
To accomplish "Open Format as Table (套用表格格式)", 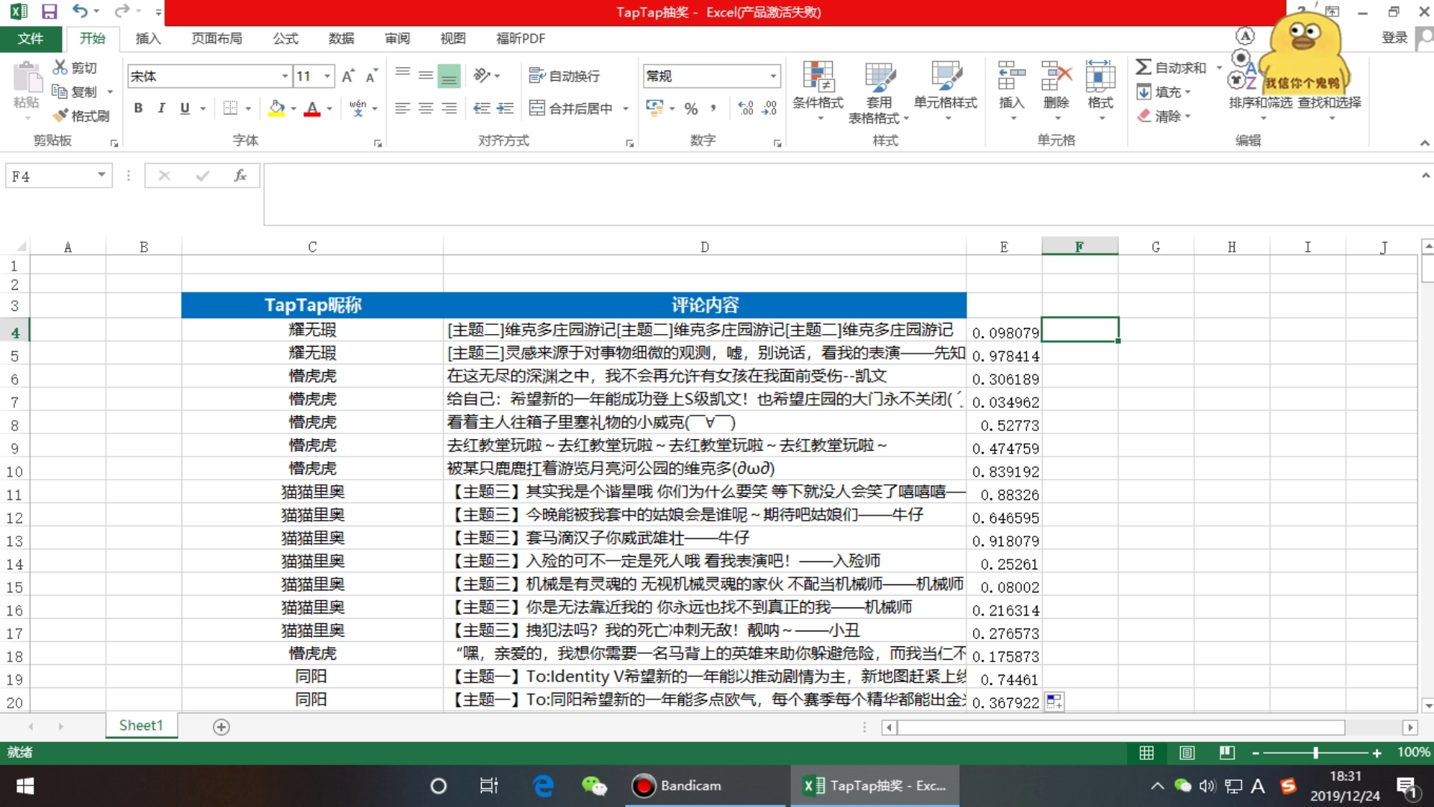I will point(879,91).
